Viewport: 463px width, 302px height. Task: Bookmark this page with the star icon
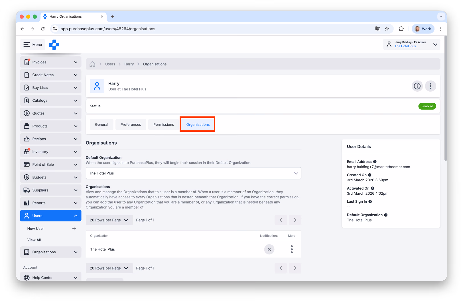pyautogui.click(x=387, y=29)
